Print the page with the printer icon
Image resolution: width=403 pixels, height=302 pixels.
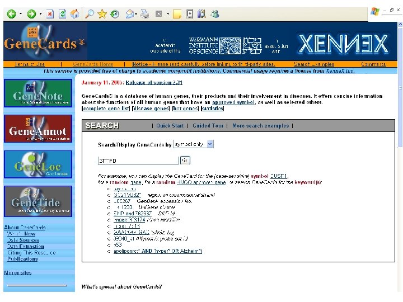point(145,14)
